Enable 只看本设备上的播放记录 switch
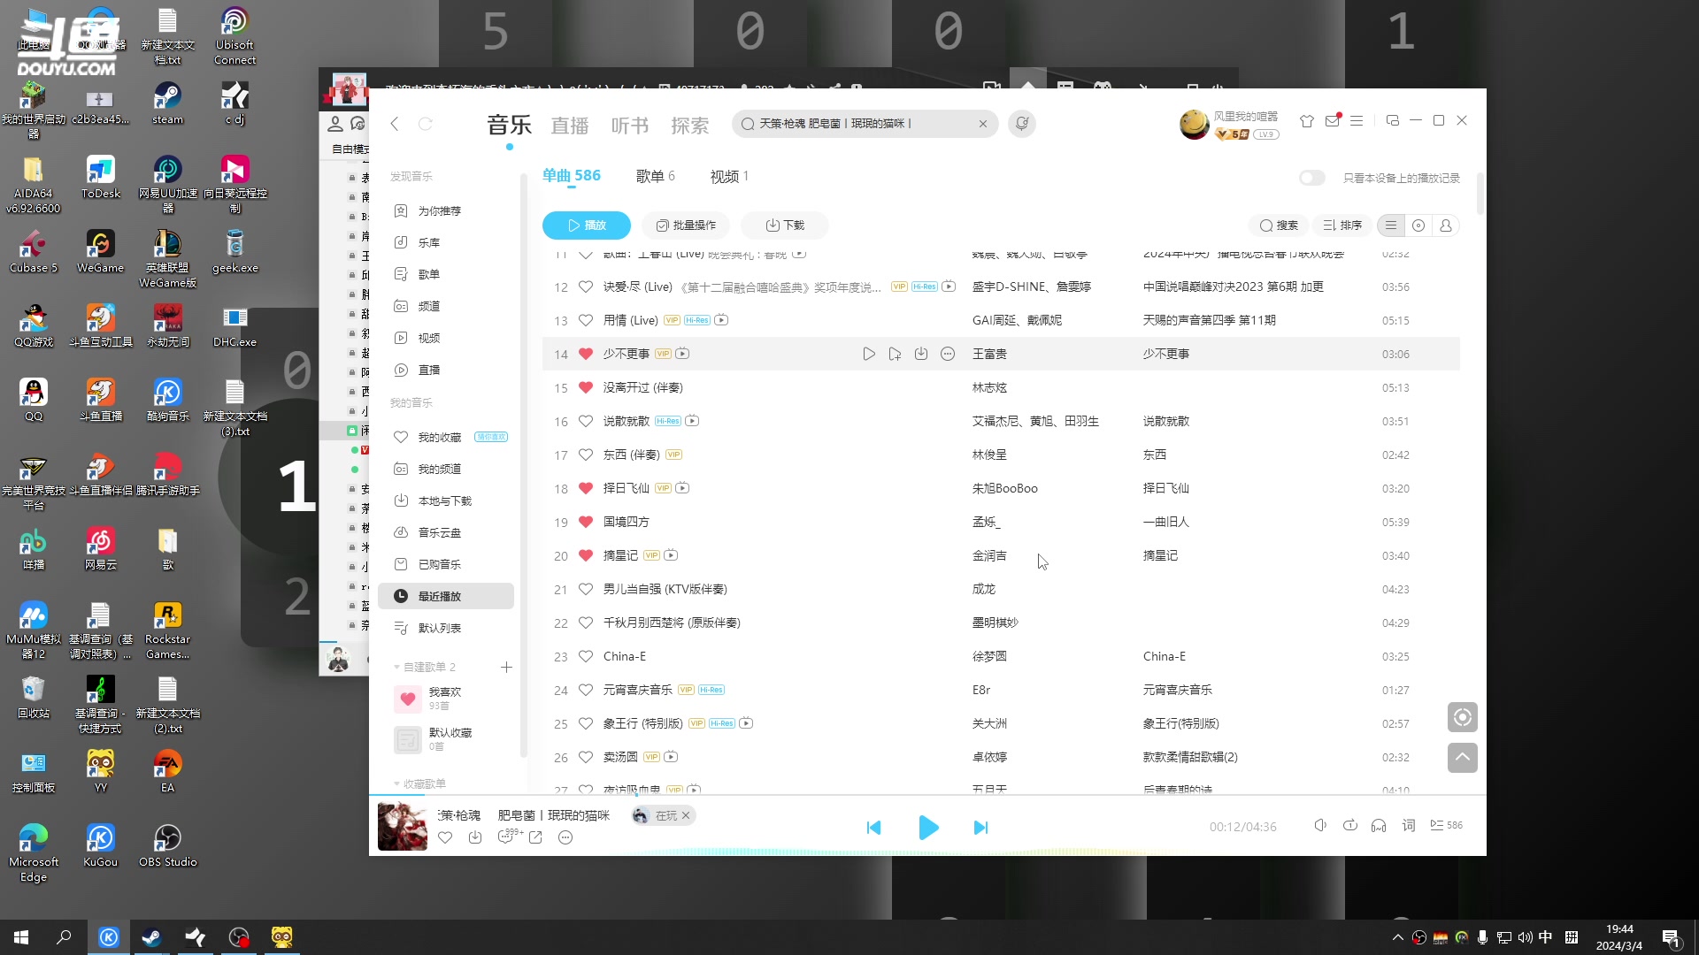The image size is (1699, 955). (x=1311, y=178)
